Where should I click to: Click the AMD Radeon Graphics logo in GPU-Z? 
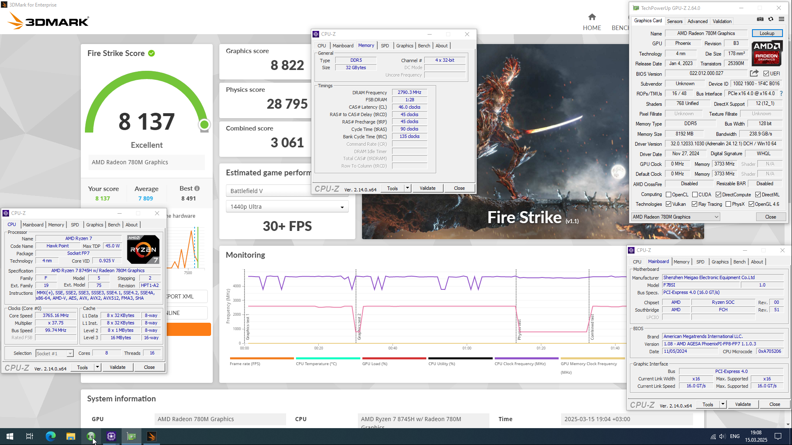[x=767, y=54]
